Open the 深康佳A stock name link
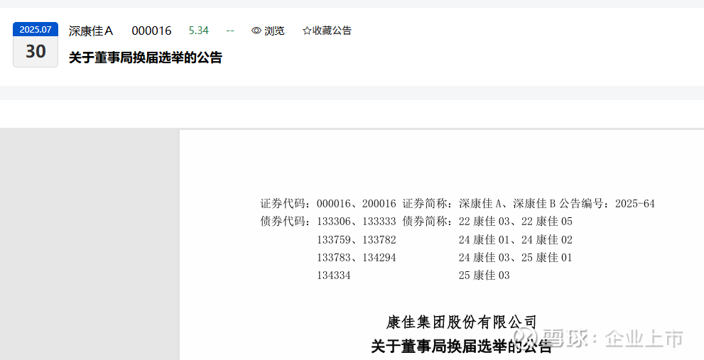The image size is (704, 360). click(x=91, y=31)
